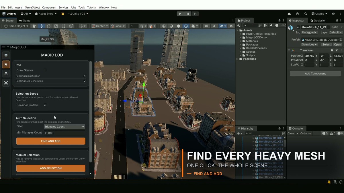The image size is (344, 193).
Task: Open the Game Object dropdown in Scene
Action: 16,26
